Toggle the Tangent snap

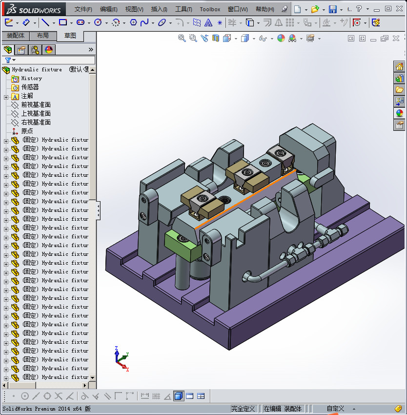[84, 396]
